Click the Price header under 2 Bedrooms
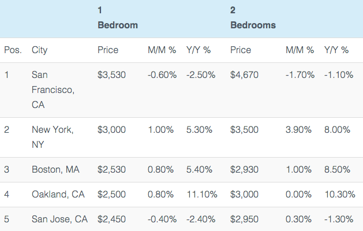Viewport: 363px width, 231px height. coord(241,50)
